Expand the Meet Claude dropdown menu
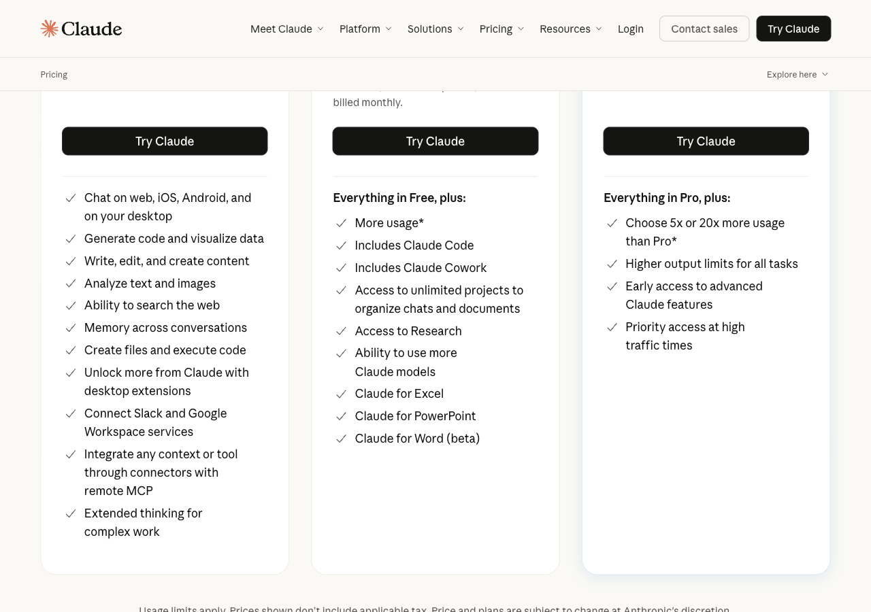 [x=286, y=29]
